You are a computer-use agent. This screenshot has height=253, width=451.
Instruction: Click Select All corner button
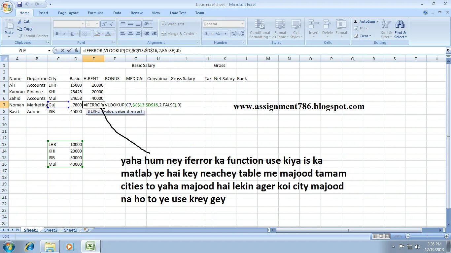coord(4,59)
